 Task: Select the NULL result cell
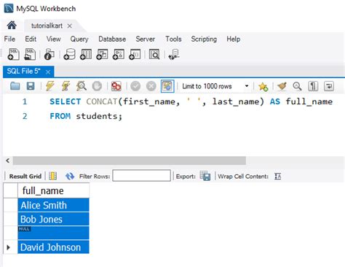[x=53, y=233]
